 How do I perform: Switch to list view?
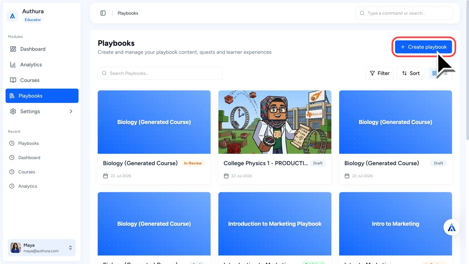point(446,73)
